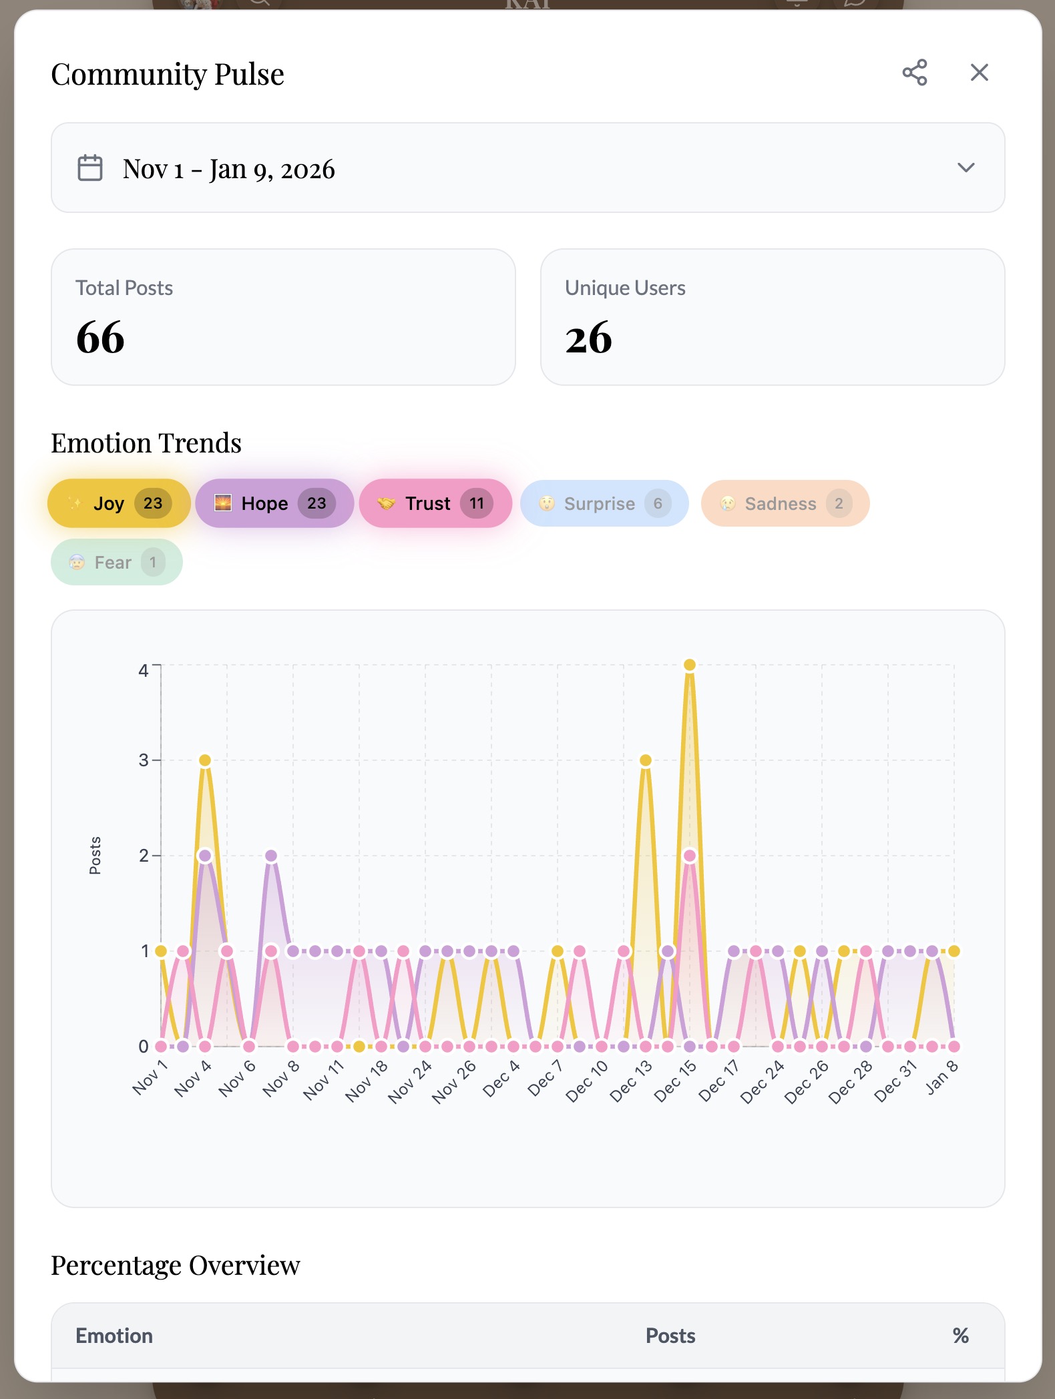Click the Posts column header in the table

670,1336
